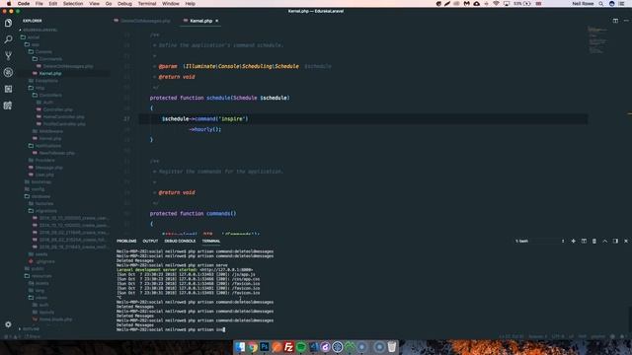632x355 pixels.
Task: Open HomeController.php in Explorer
Action: [63, 116]
